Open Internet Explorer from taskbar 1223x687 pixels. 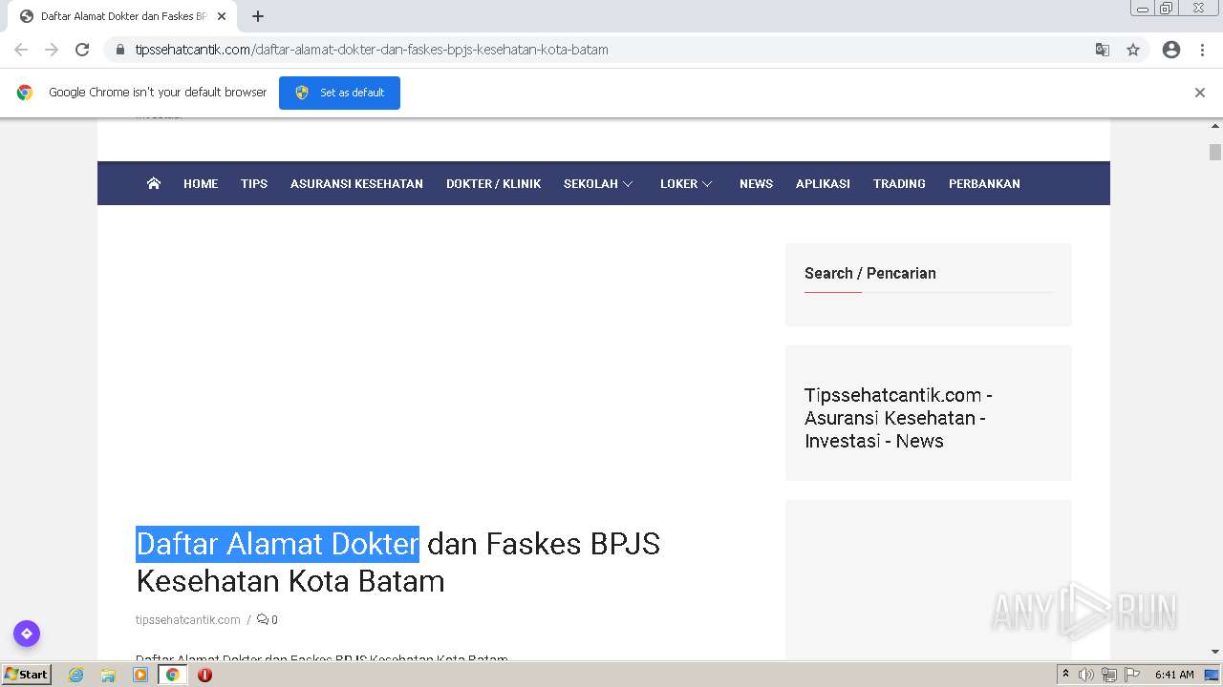pyautogui.click(x=76, y=675)
